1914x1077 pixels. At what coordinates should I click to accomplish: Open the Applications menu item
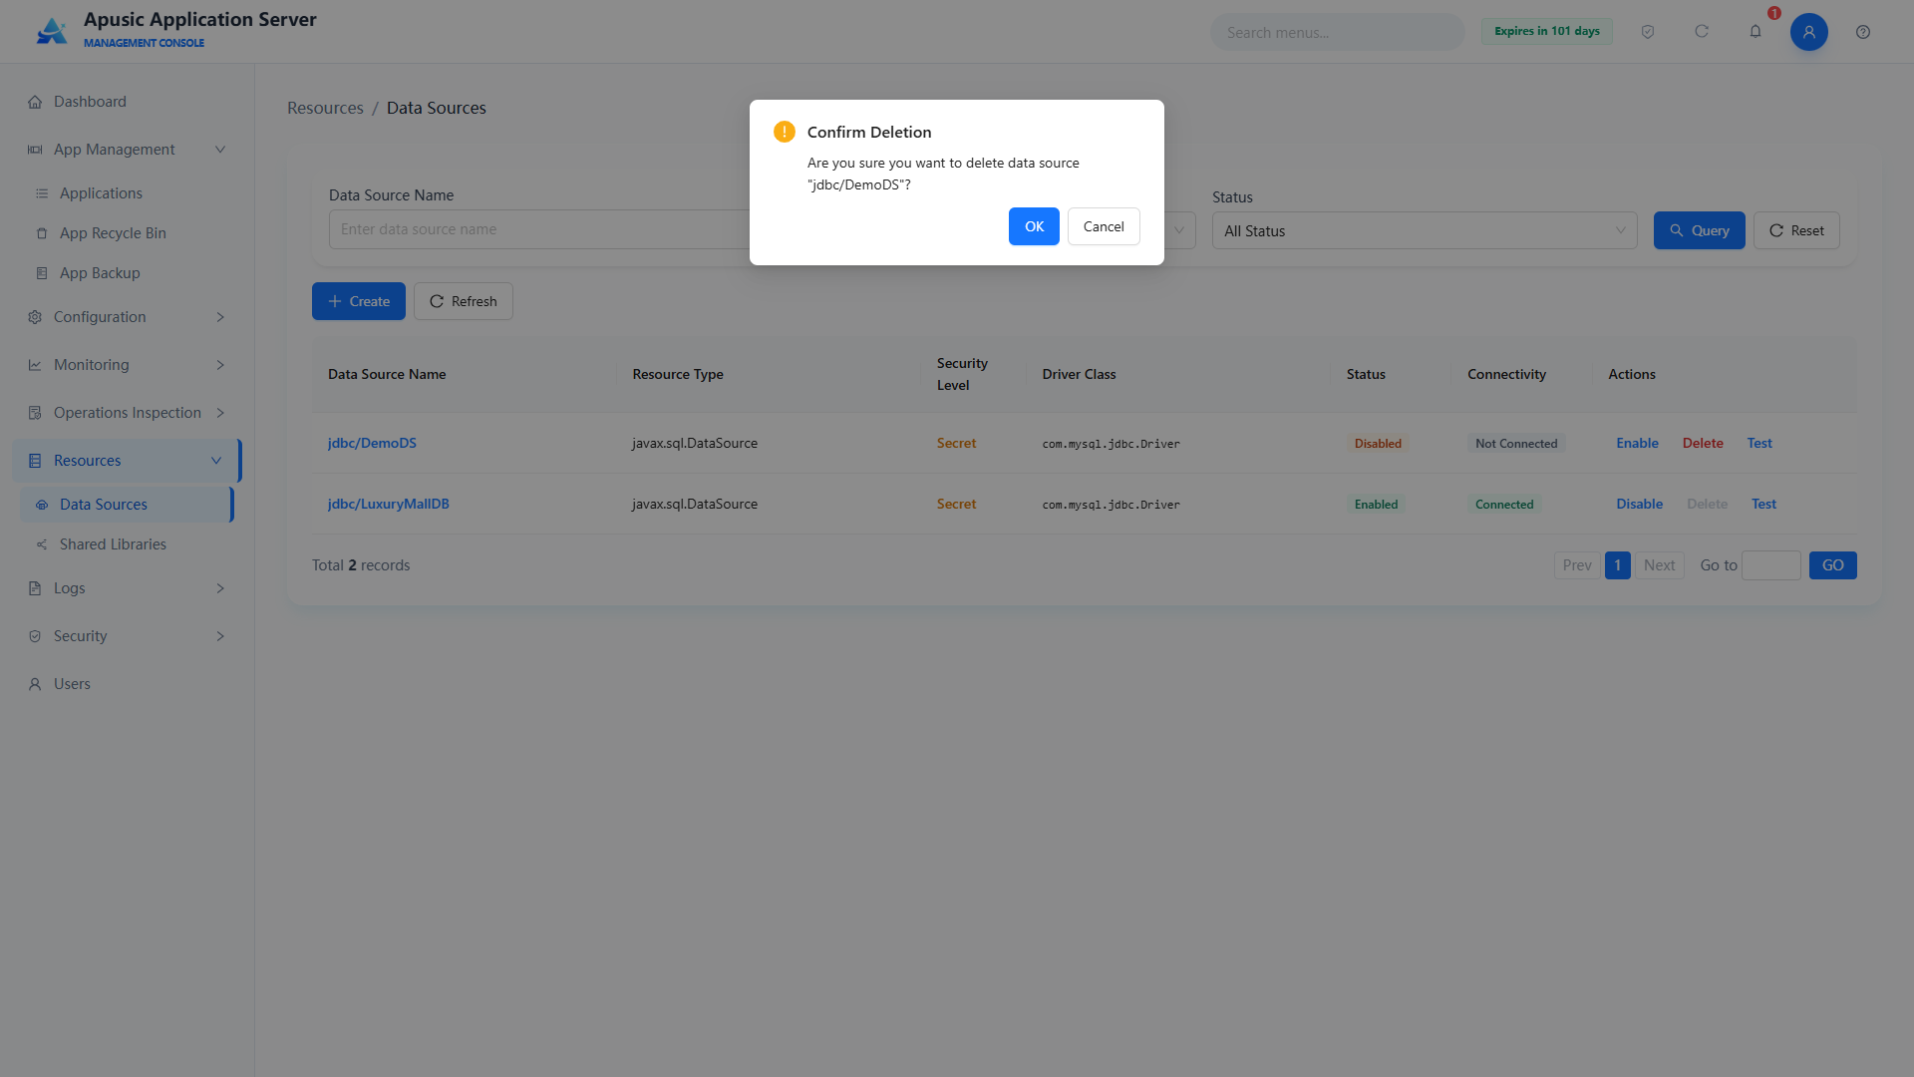pos(126,193)
